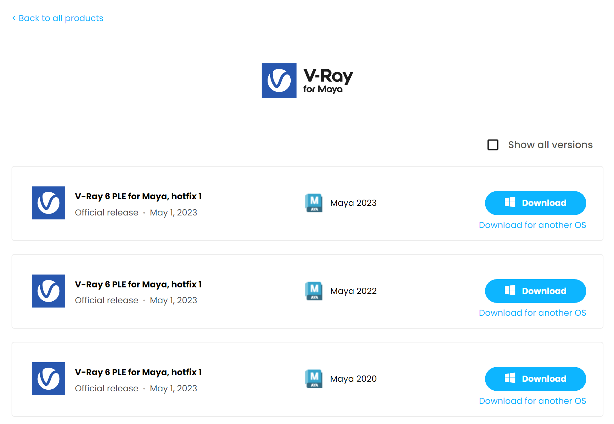Click the Maya 2023 application icon

pos(314,203)
